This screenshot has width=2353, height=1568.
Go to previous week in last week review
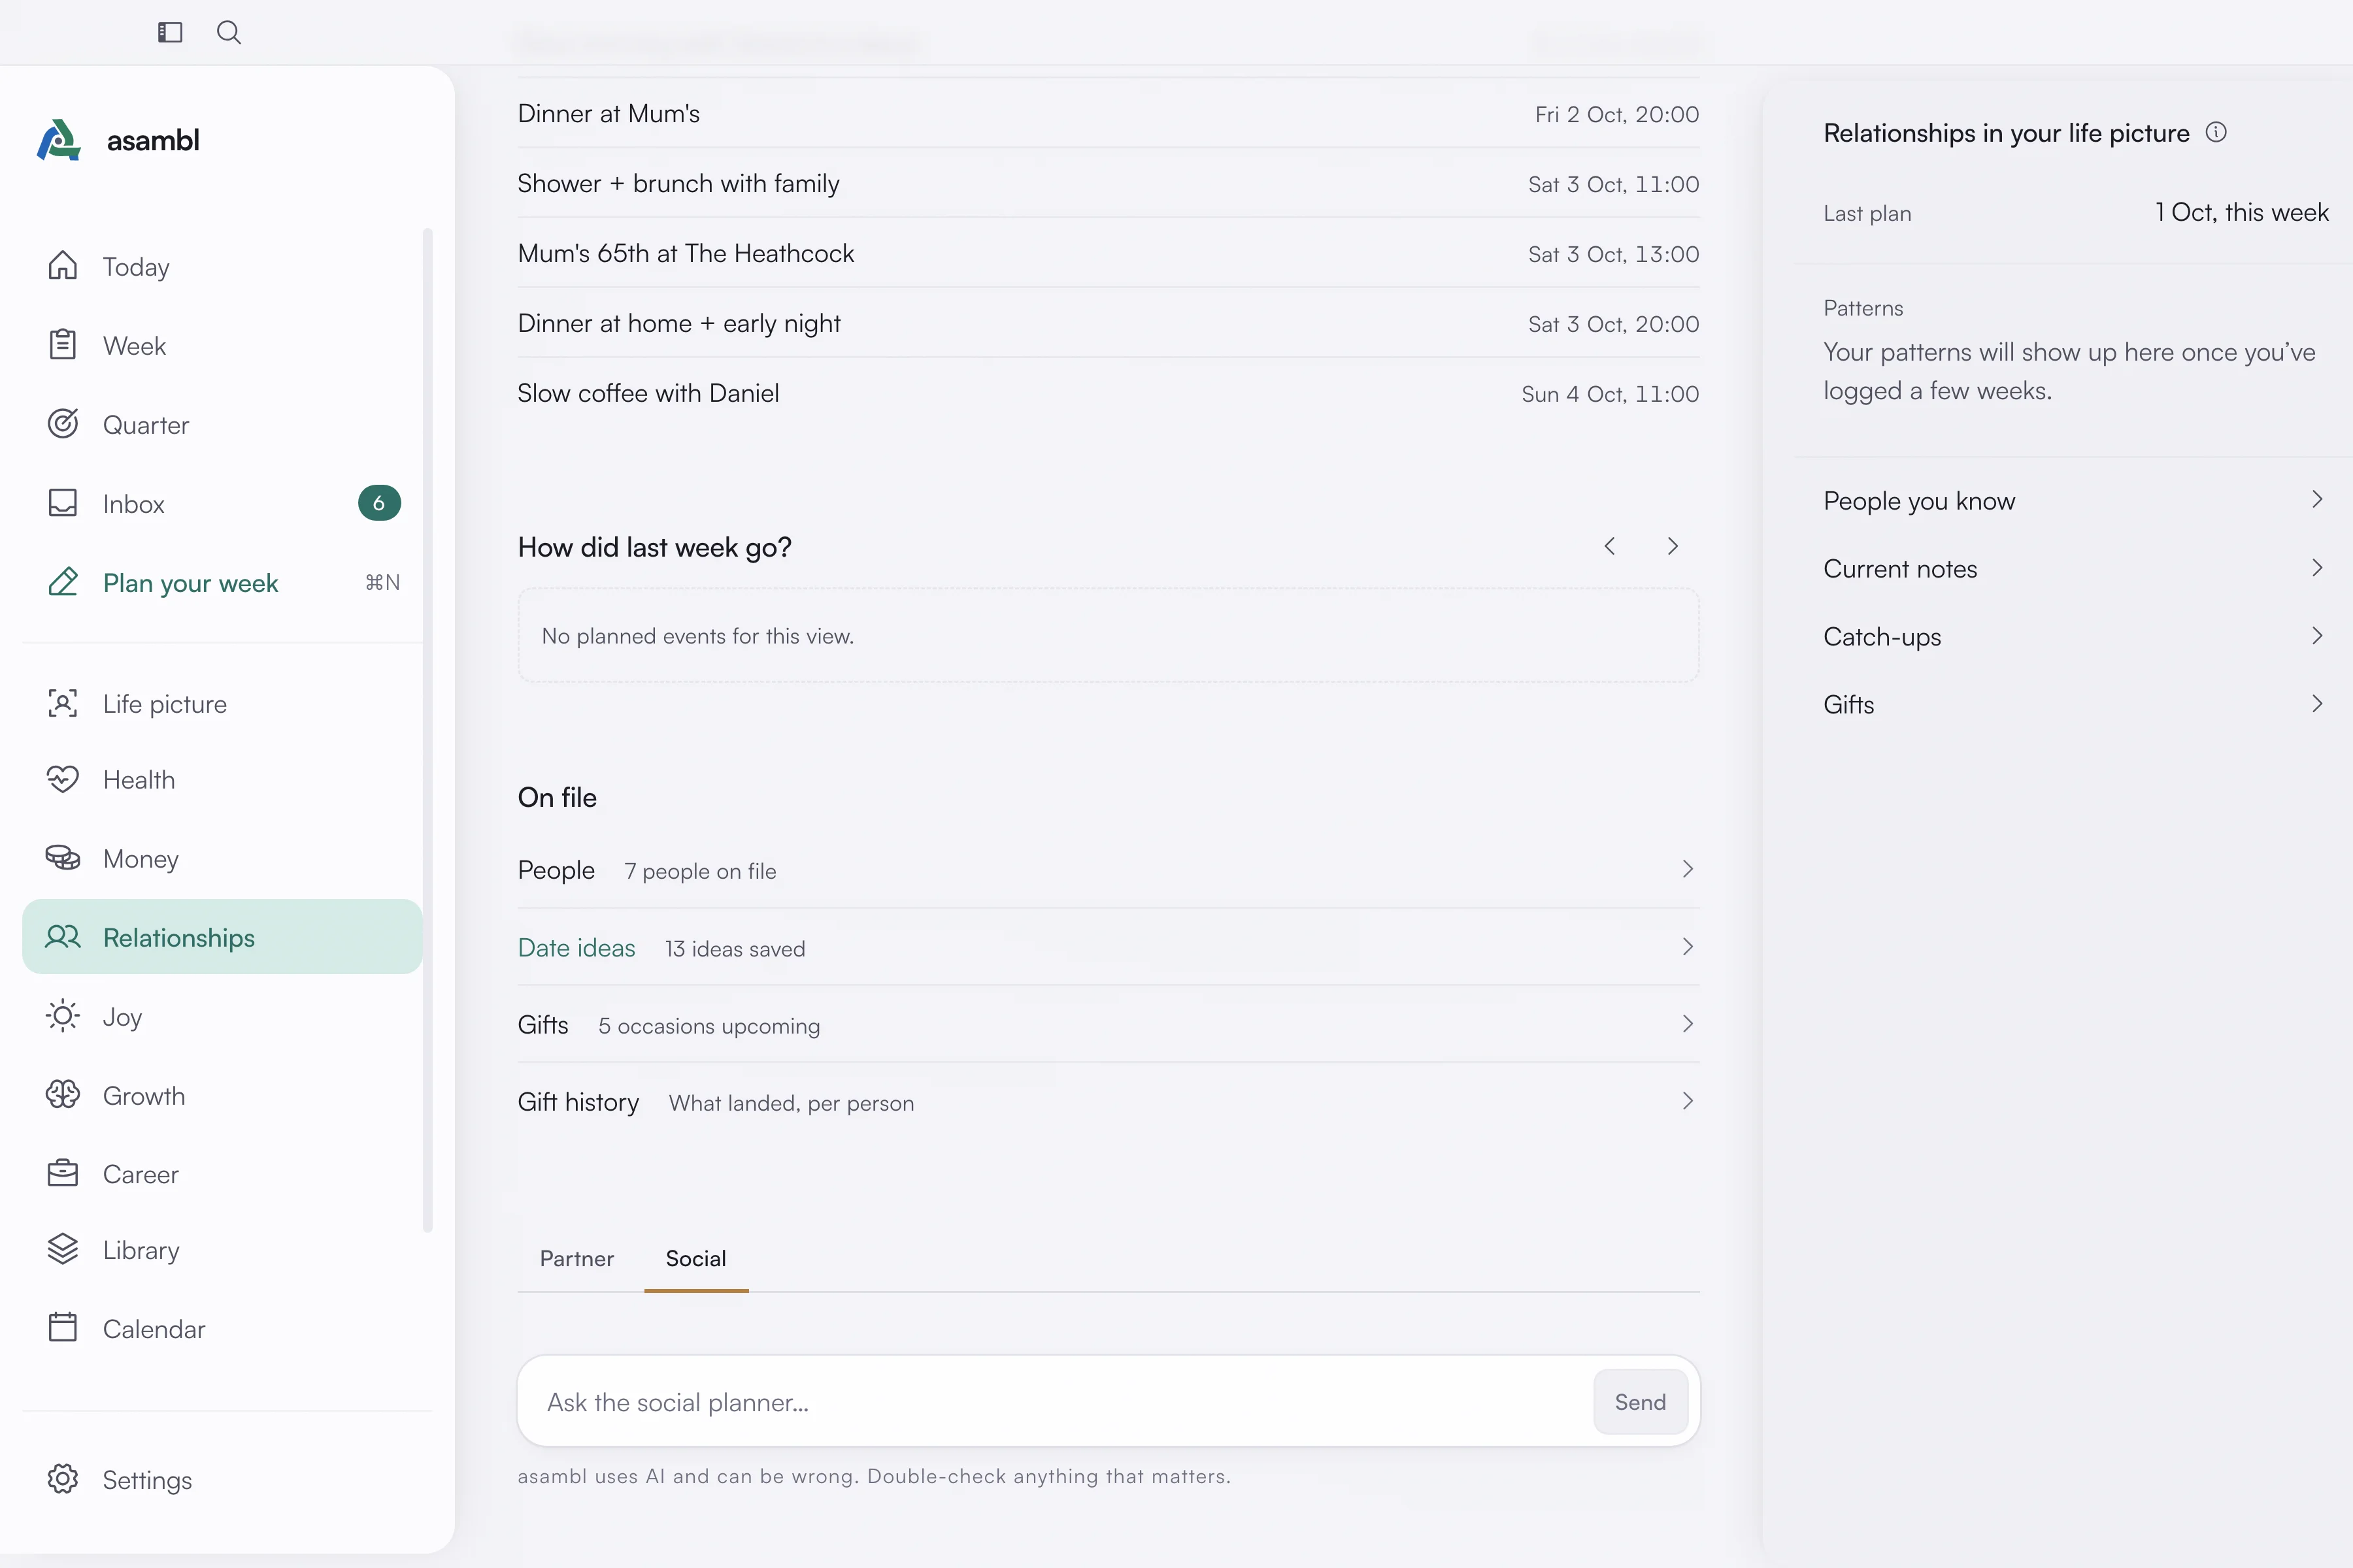pyautogui.click(x=1610, y=546)
